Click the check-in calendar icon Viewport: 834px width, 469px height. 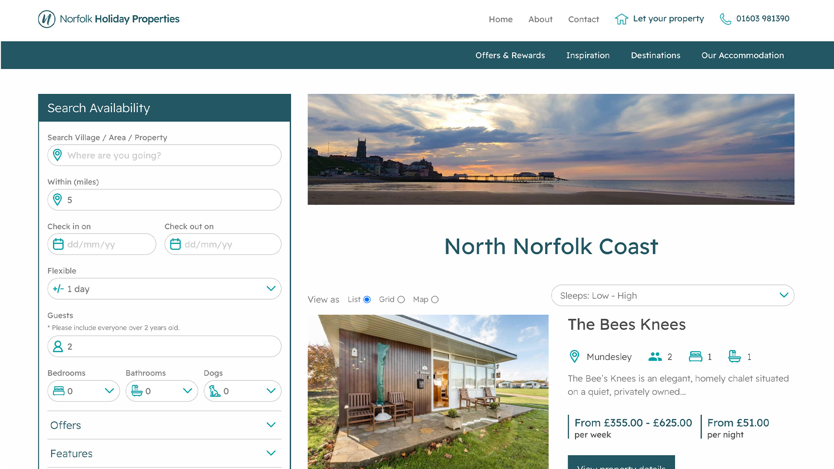pyautogui.click(x=59, y=244)
